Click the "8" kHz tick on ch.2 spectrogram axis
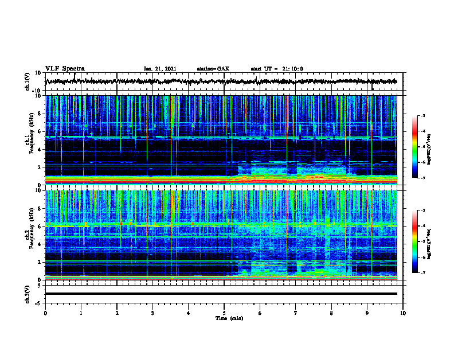The image size is (454, 351). pyautogui.click(x=40, y=209)
